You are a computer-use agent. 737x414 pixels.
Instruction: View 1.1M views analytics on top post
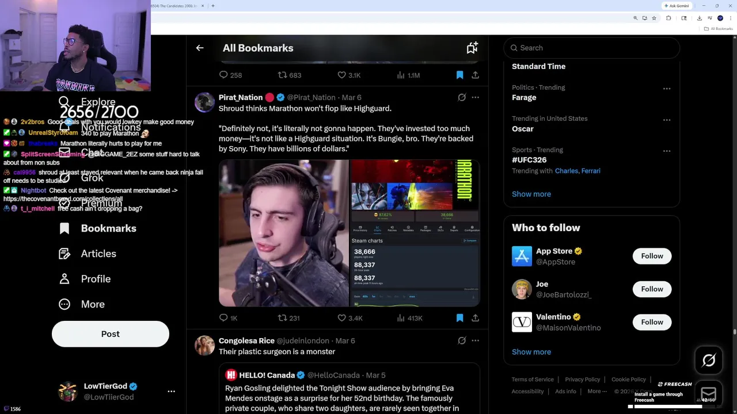click(408, 75)
